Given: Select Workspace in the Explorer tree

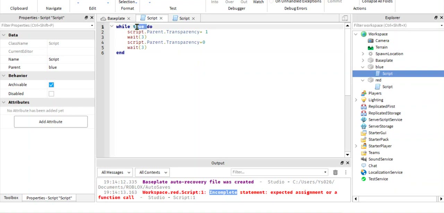Looking at the screenshot, I should click(378, 34).
